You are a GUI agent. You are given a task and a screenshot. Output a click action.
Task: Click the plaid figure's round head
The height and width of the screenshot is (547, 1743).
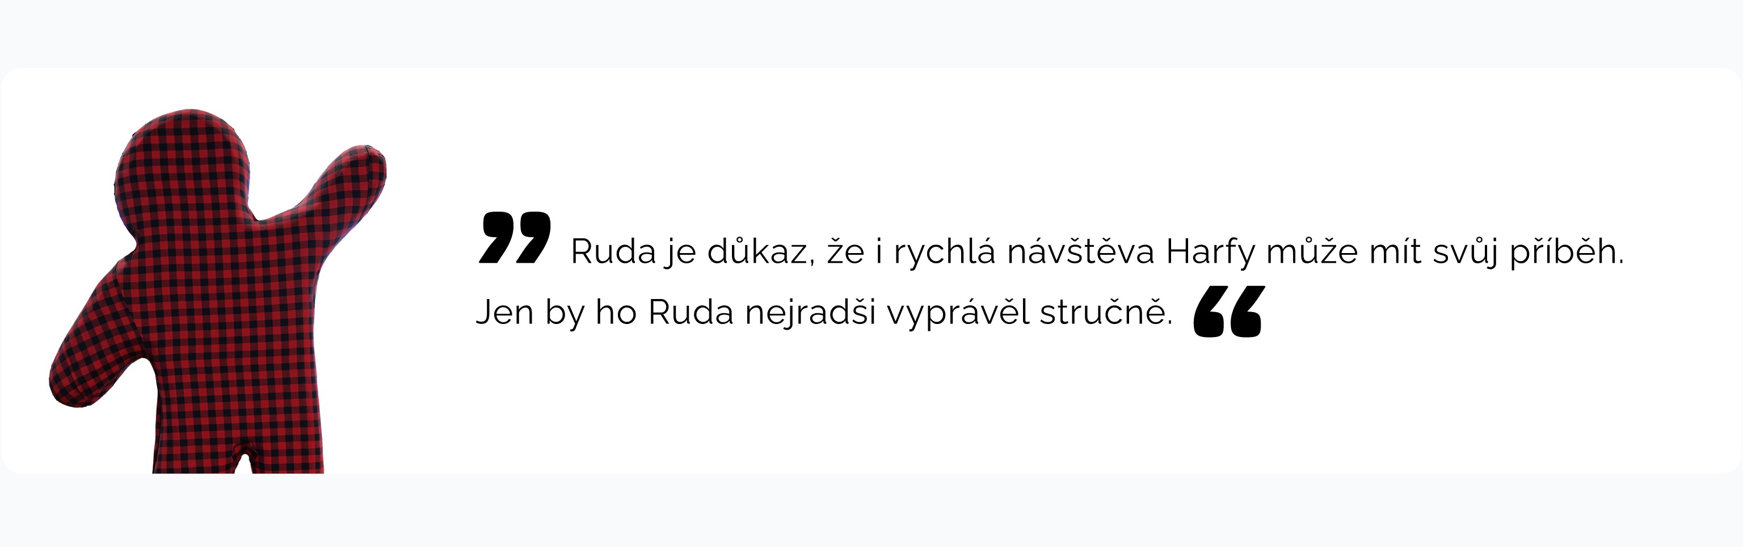[183, 166]
